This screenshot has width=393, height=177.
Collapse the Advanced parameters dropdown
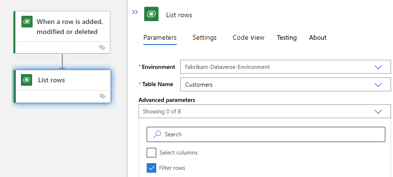point(265,111)
